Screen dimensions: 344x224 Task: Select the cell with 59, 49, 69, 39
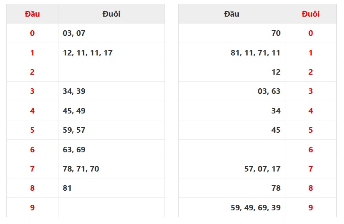[x=255, y=208]
